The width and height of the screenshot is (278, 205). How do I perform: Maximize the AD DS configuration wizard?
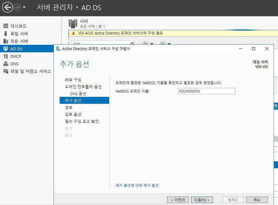(253, 49)
